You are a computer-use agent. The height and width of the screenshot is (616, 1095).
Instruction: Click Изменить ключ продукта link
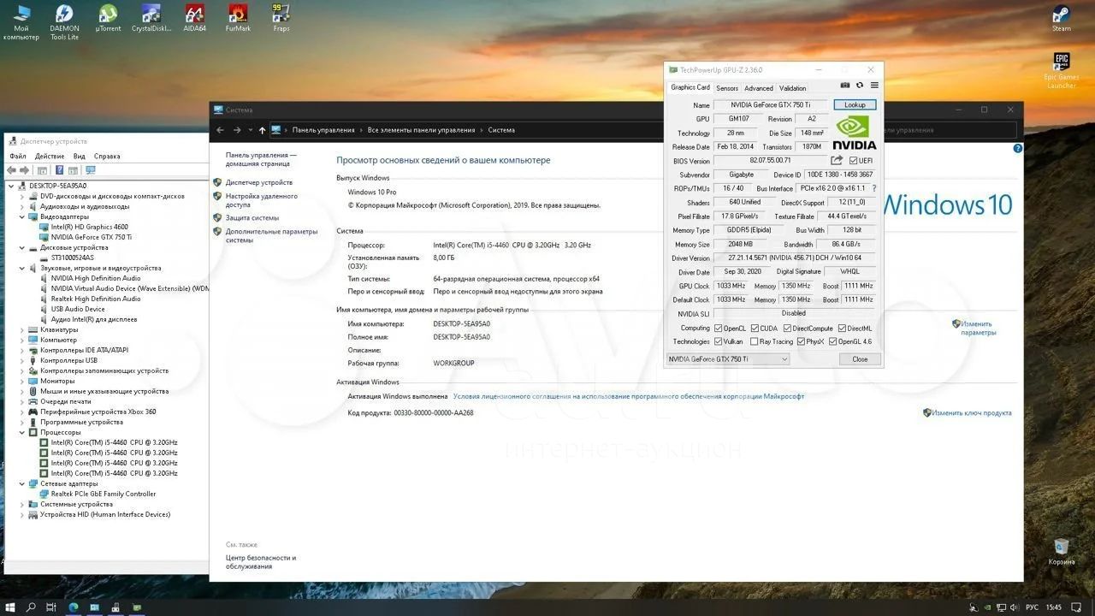[972, 412]
